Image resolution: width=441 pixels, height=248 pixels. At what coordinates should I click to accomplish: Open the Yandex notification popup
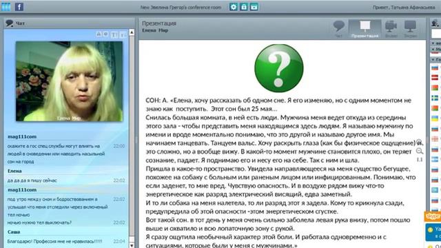[x=433, y=232]
